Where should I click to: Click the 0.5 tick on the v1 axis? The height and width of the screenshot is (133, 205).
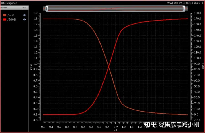point(83,127)
